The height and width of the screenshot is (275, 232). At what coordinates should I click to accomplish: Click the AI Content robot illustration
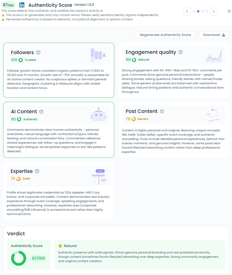click(x=98, y=114)
